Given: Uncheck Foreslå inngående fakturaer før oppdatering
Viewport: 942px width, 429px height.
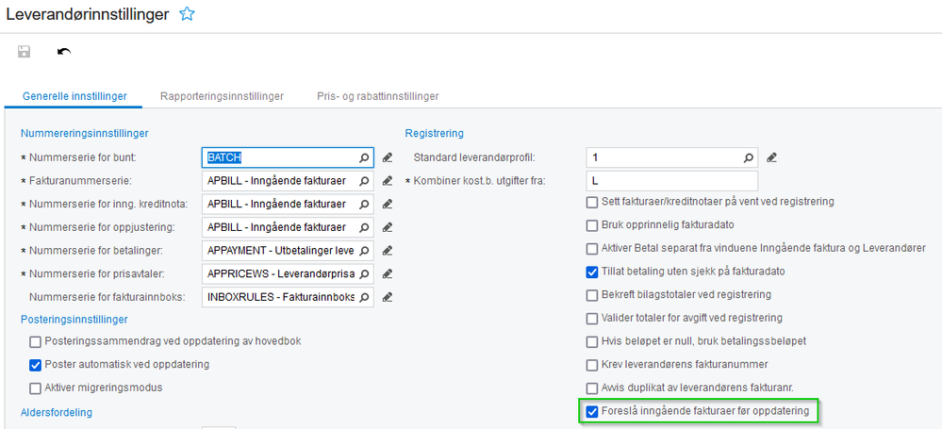Looking at the screenshot, I should point(592,412).
